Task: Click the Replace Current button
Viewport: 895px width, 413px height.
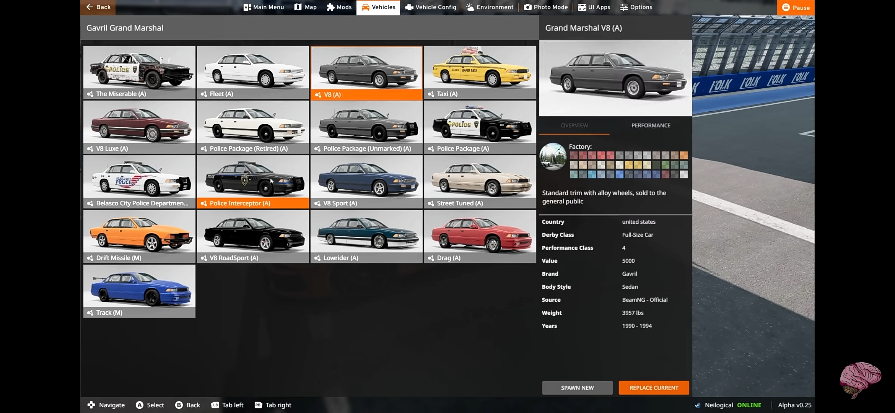Action: (x=654, y=388)
